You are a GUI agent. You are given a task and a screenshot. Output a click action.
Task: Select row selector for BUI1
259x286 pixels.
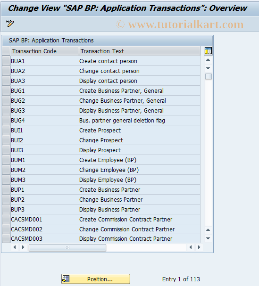tap(6, 130)
